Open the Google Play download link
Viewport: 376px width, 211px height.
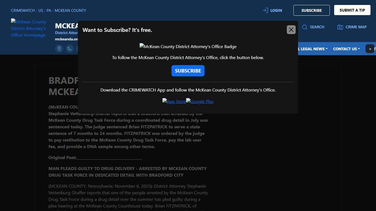tap(200, 101)
